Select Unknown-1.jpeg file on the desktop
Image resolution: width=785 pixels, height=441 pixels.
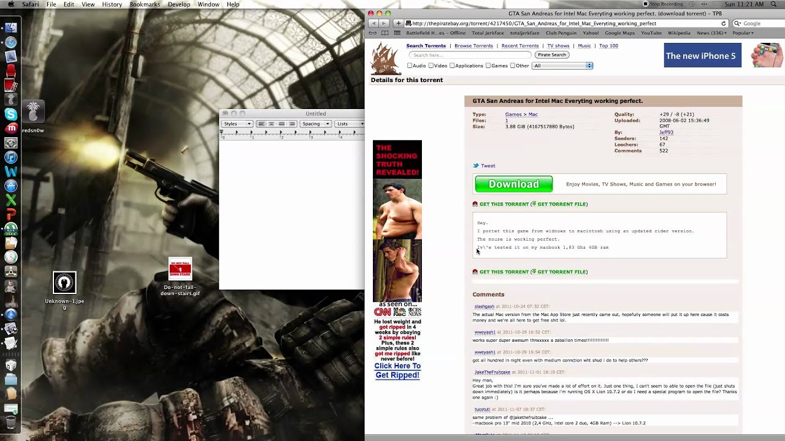pos(64,291)
